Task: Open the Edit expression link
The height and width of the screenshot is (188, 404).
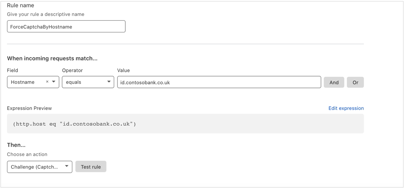Action: point(346,108)
